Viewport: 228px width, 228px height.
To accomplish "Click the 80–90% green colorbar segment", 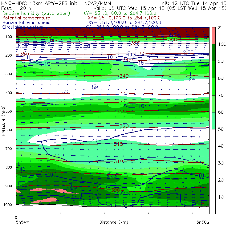I will [214, 70].
